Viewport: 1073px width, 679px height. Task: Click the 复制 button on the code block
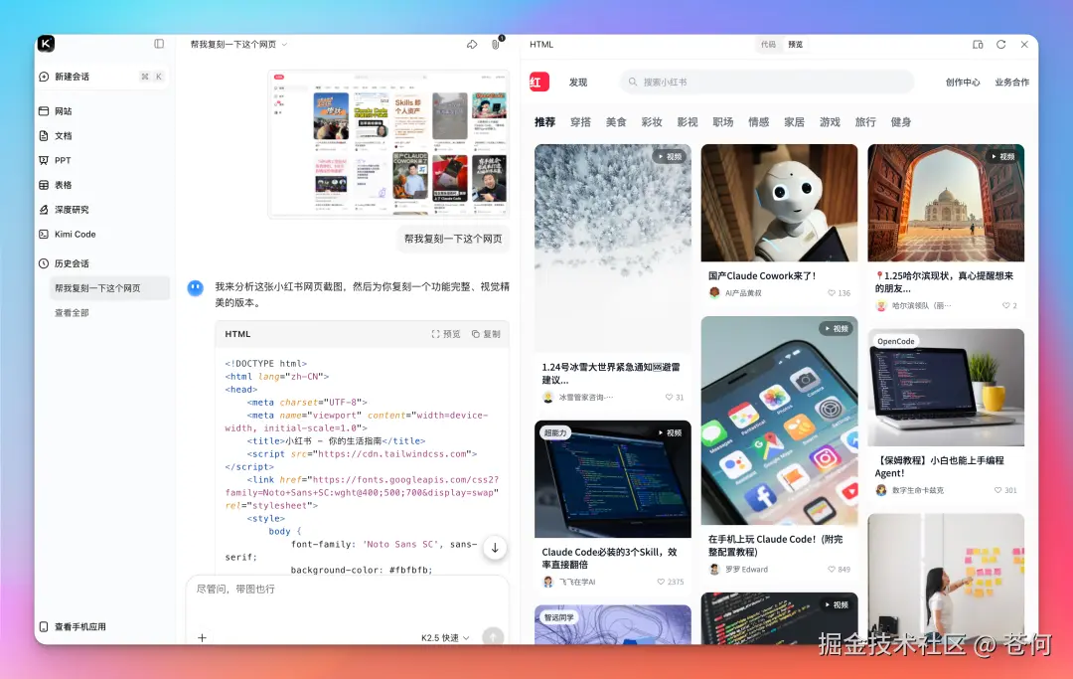[486, 334]
